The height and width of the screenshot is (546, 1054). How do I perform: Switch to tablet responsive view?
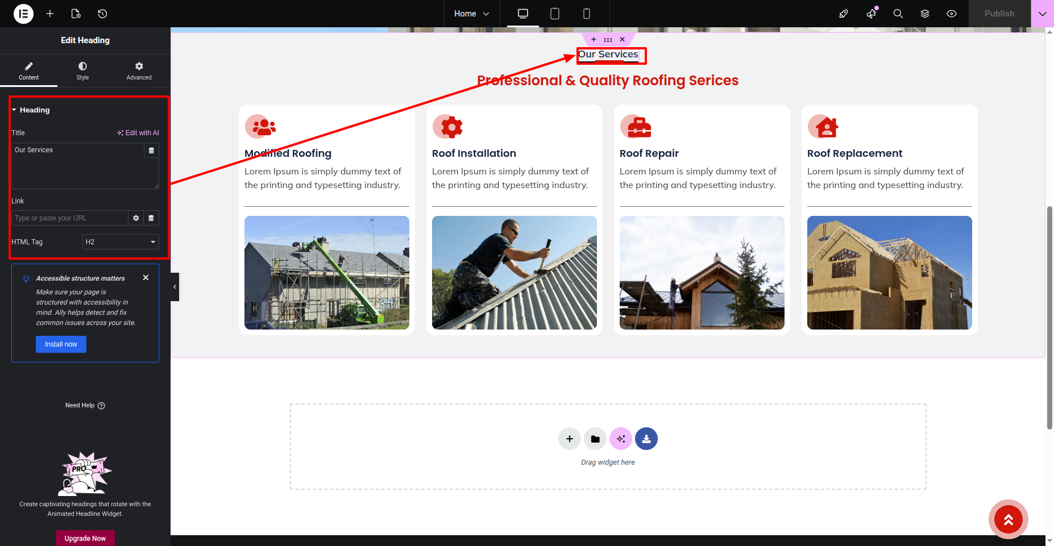click(x=555, y=14)
